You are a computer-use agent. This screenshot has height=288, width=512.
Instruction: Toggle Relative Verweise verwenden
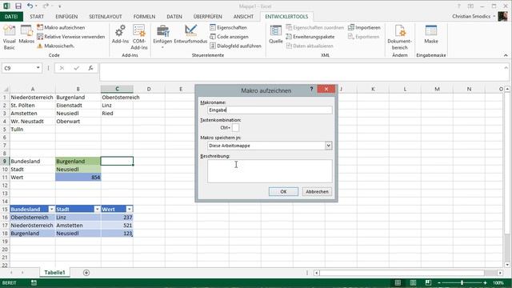[x=71, y=37]
